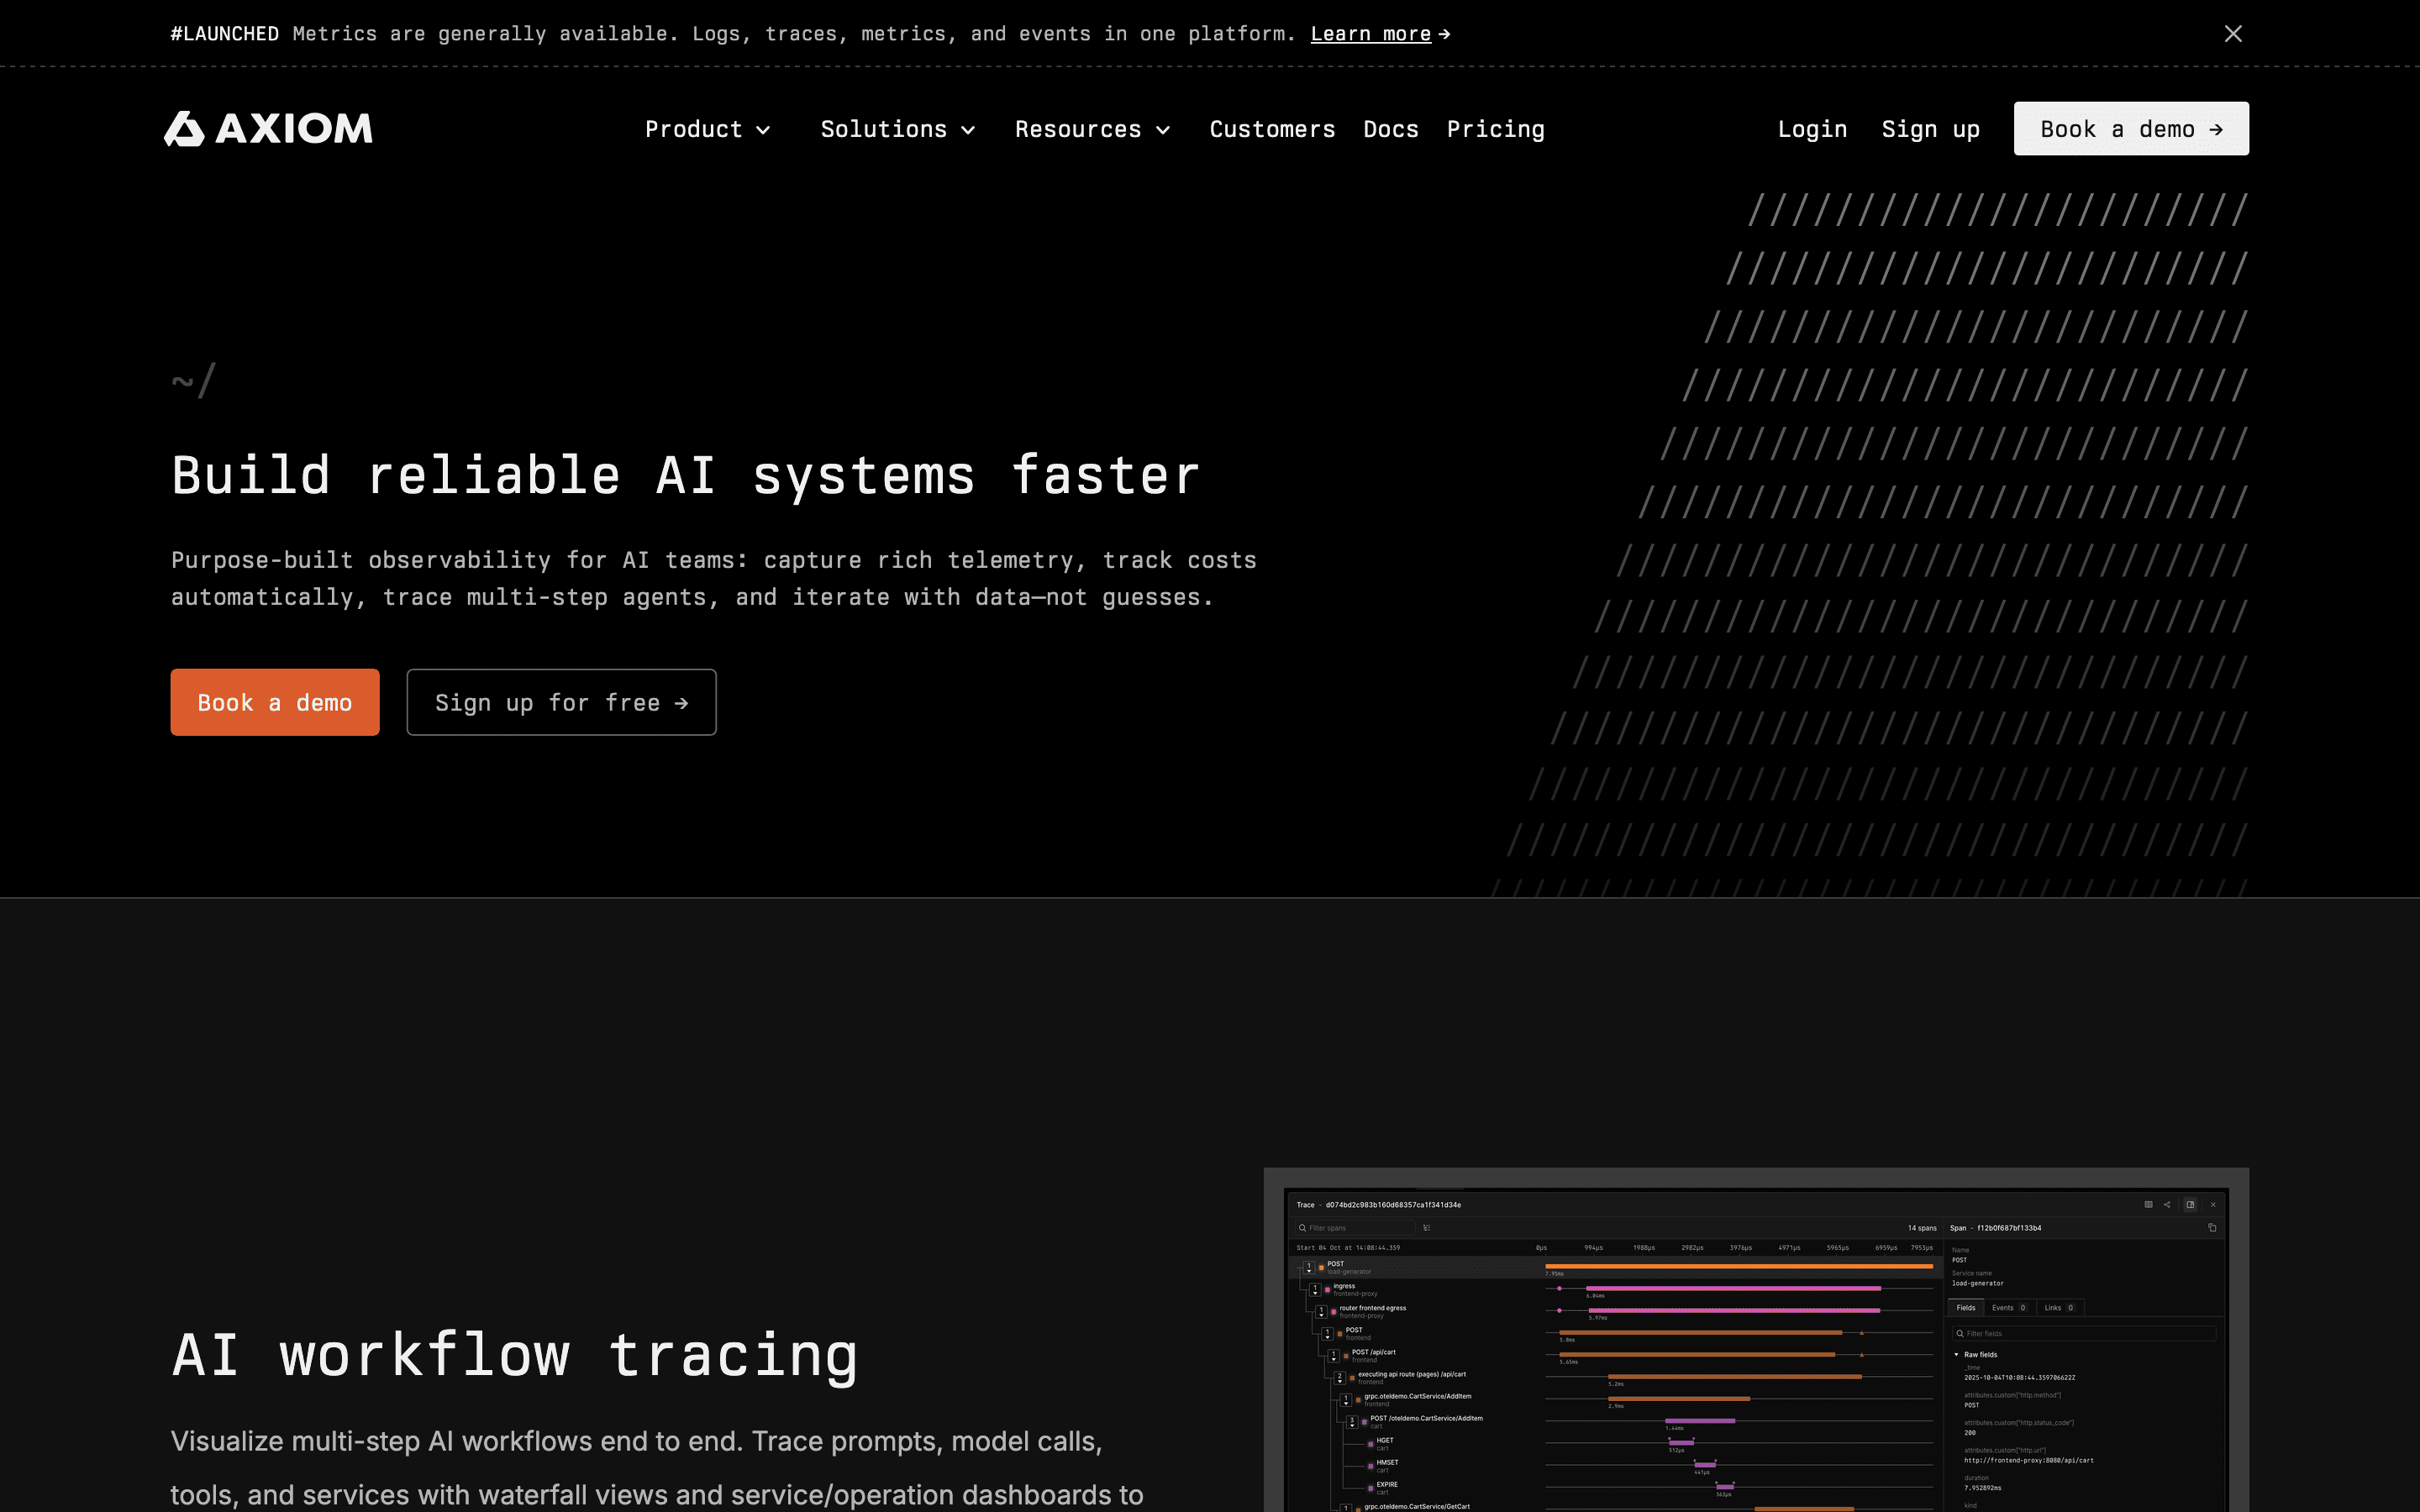Click purple color square beside HGET span
This screenshot has width=2420, height=1512.
tap(1371, 1444)
